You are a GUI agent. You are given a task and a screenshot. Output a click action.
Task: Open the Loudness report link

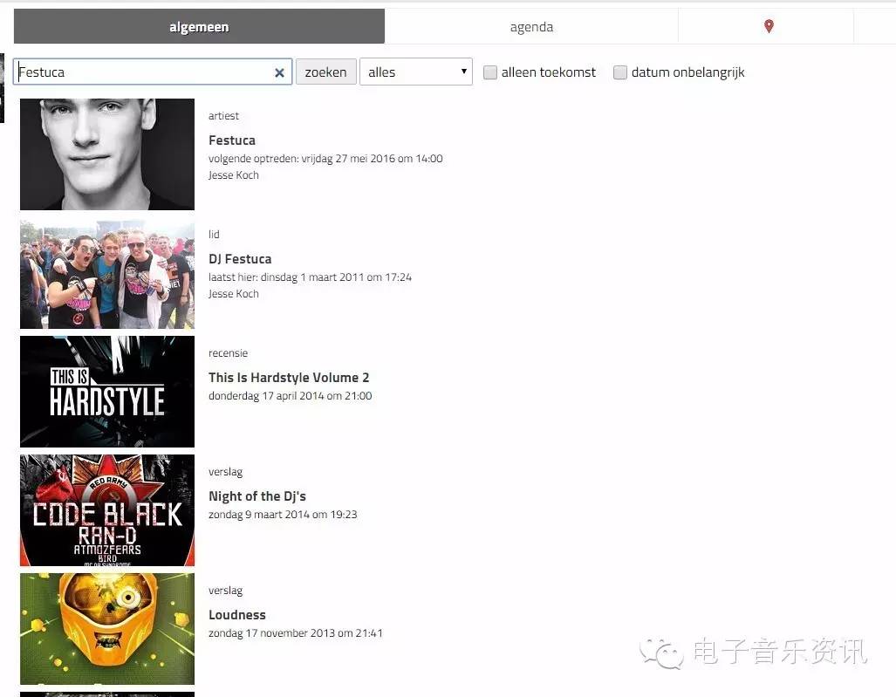pos(237,615)
